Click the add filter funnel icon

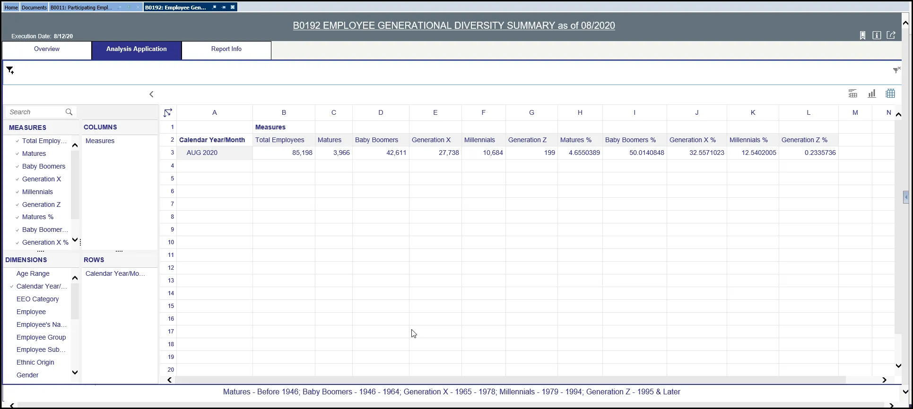click(x=10, y=70)
